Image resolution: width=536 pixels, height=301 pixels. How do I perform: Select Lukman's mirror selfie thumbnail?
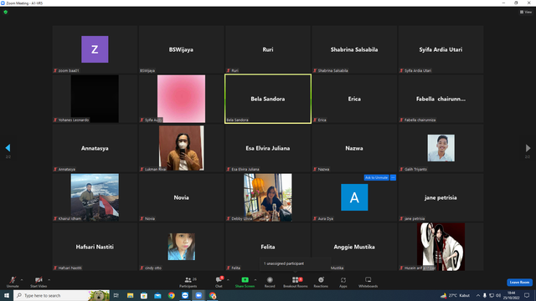tap(181, 148)
